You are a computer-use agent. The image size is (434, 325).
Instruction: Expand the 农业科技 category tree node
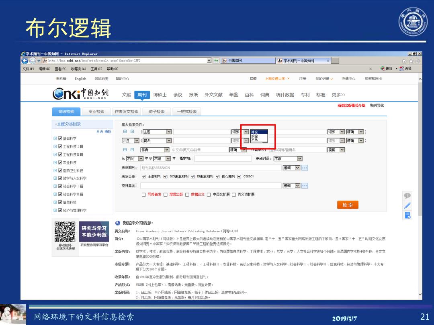pyautogui.click(x=55, y=162)
